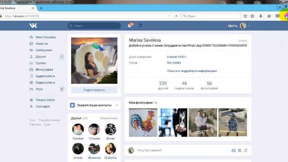The width and height of the screenshot is (288, 162).
Task: Attach a photo with camera icon
Action: 234,150
